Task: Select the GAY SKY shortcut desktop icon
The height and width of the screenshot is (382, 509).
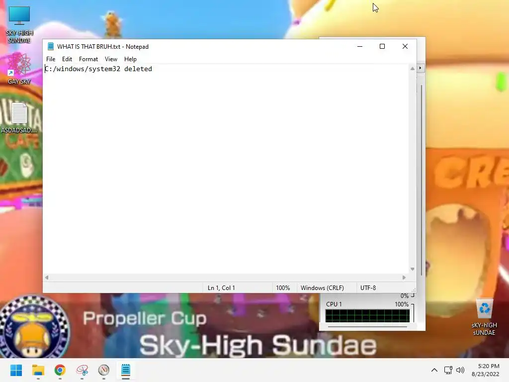Action: [x=19, y=69]
